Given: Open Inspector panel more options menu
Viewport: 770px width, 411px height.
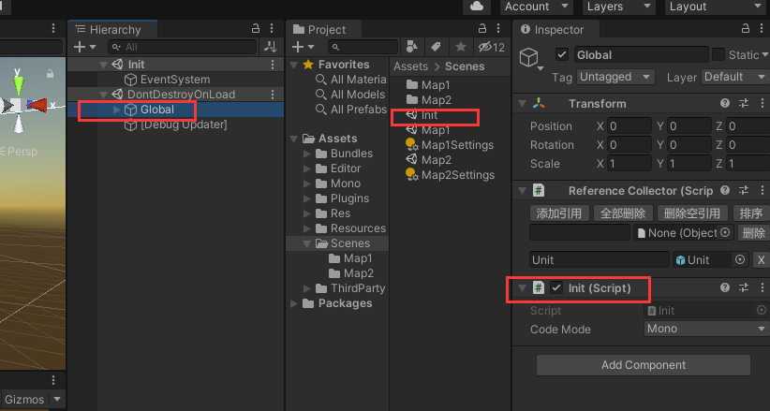Looking at the screenshot, I should [762, 28].
